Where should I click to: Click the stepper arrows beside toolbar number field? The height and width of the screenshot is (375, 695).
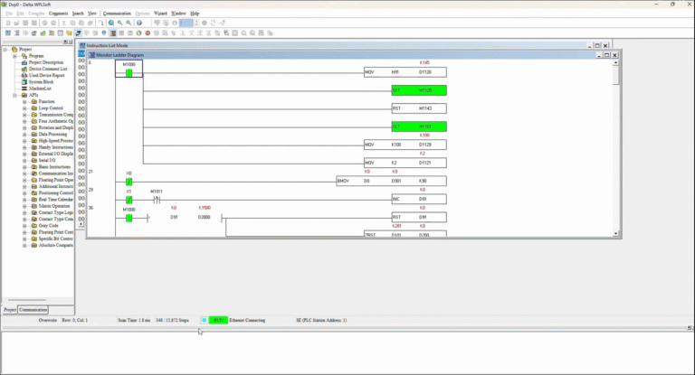tap(195, 23)
